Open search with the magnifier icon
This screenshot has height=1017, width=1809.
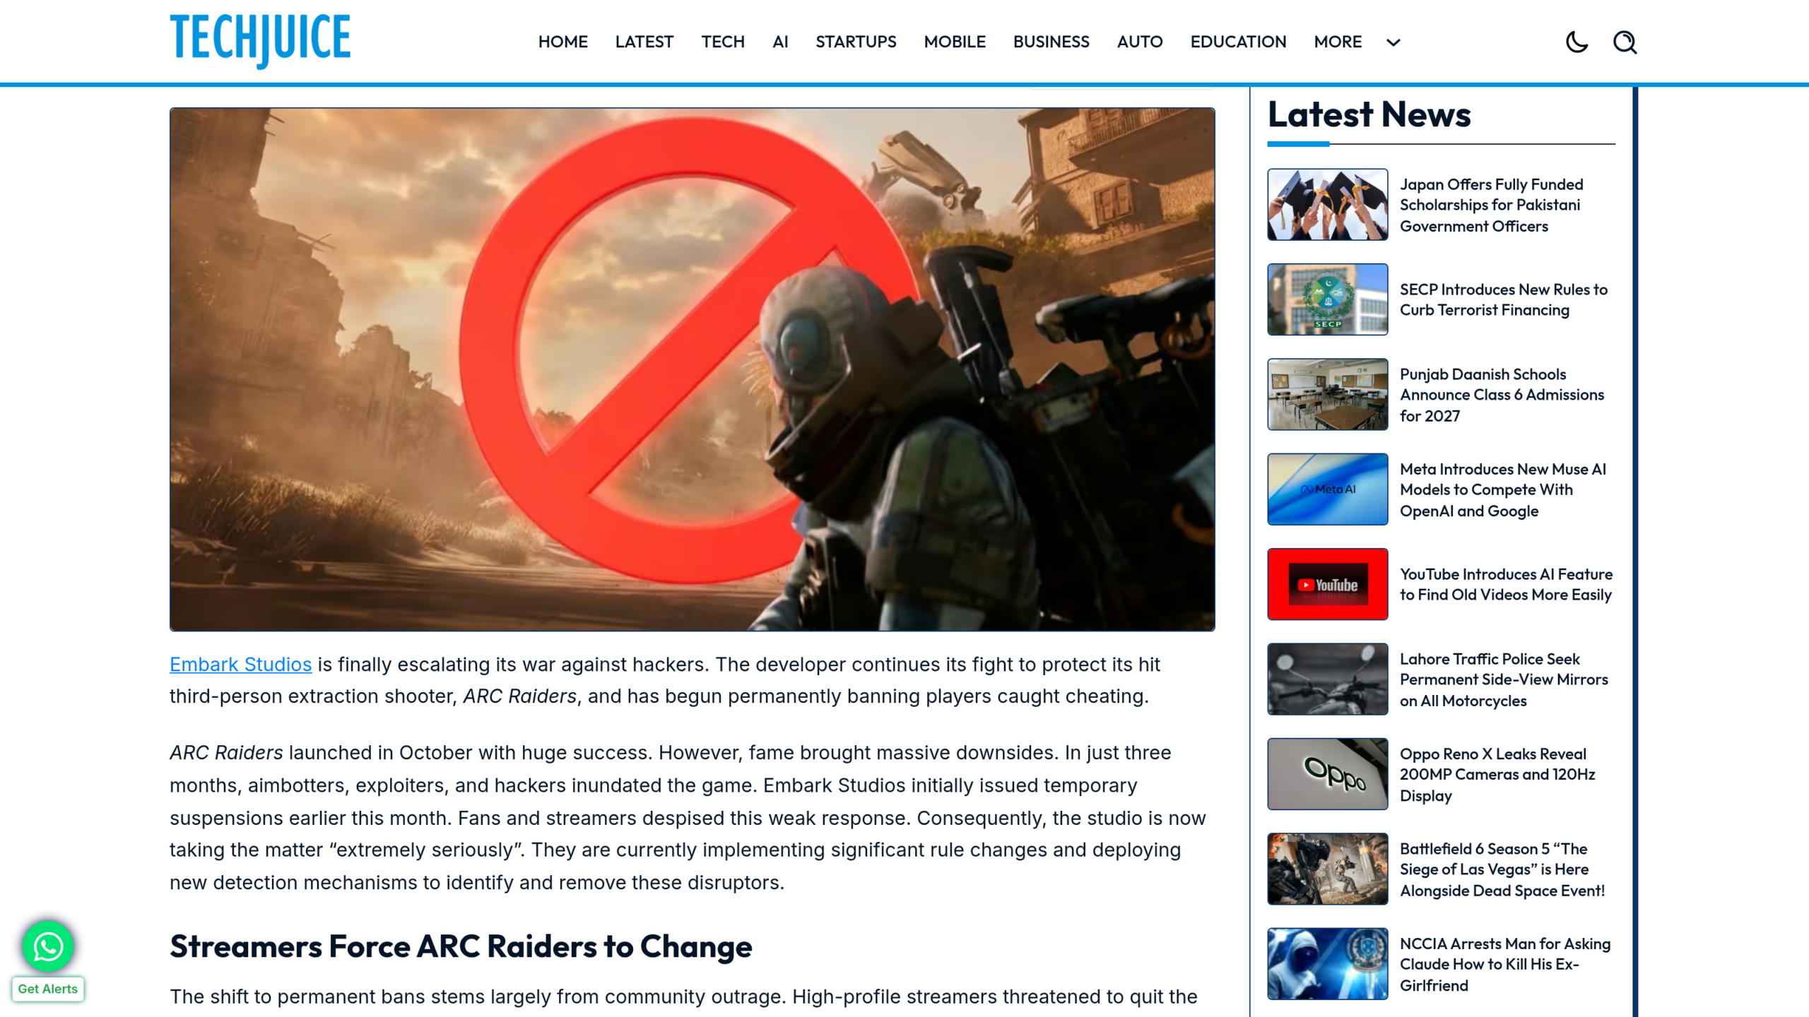[1625, 42]
